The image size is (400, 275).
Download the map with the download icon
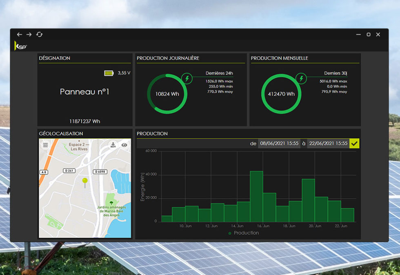pos(113,145)
